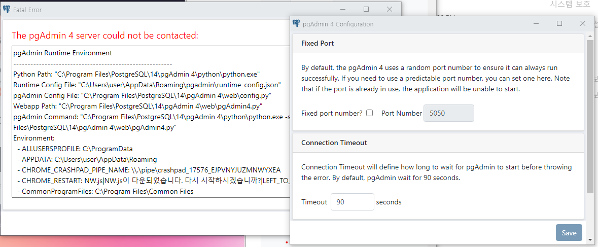Click the red 'server could not be contacted' message
The width and height of the screenshot is (598, 247).
(x=105, y=36)
